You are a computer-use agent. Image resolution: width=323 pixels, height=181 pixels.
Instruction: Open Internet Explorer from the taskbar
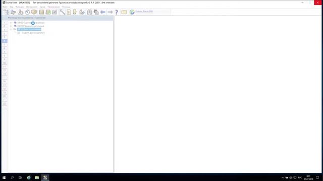29,177
